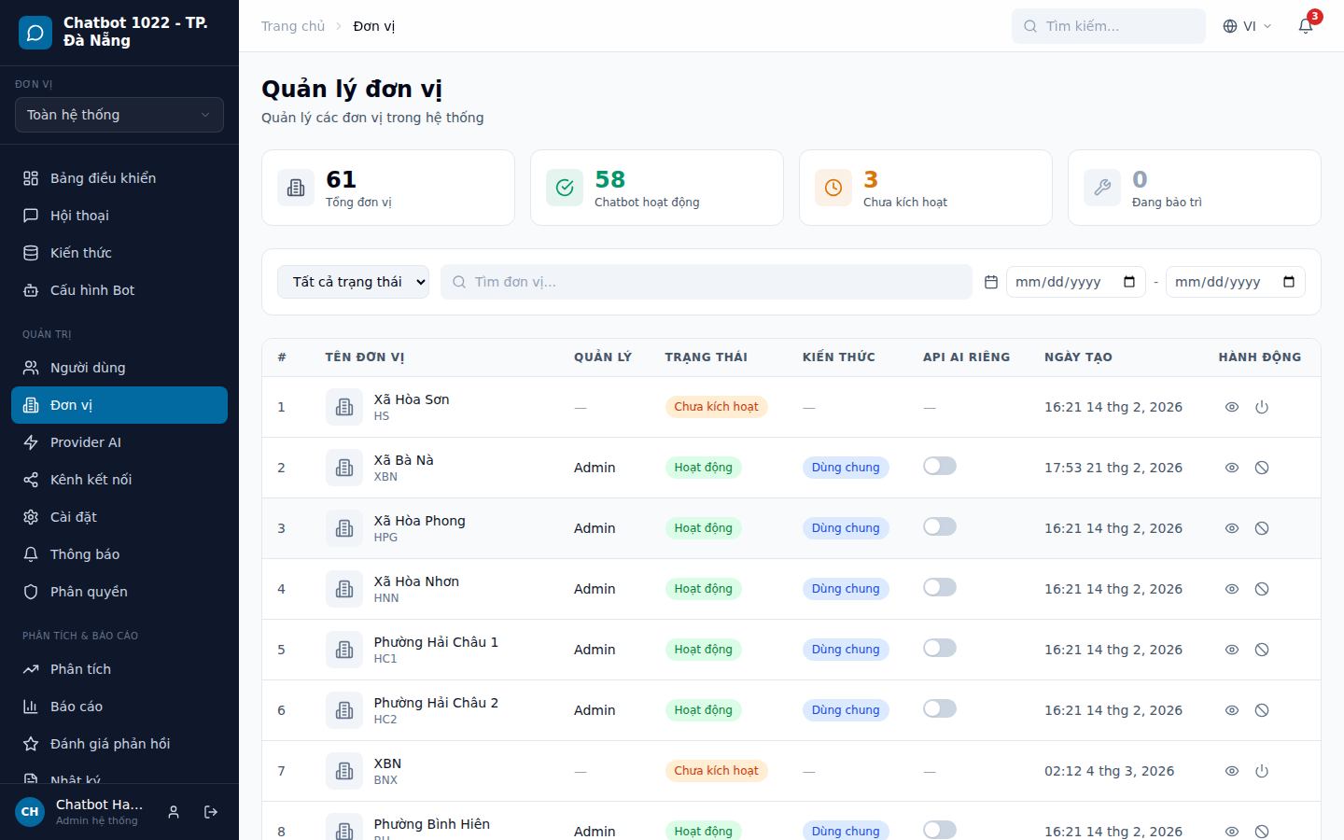This screenshot has width=1344, height=840.
Task: Click the Dùng chung badge for Xã Hòa Phong
Action: click(846, 528)
